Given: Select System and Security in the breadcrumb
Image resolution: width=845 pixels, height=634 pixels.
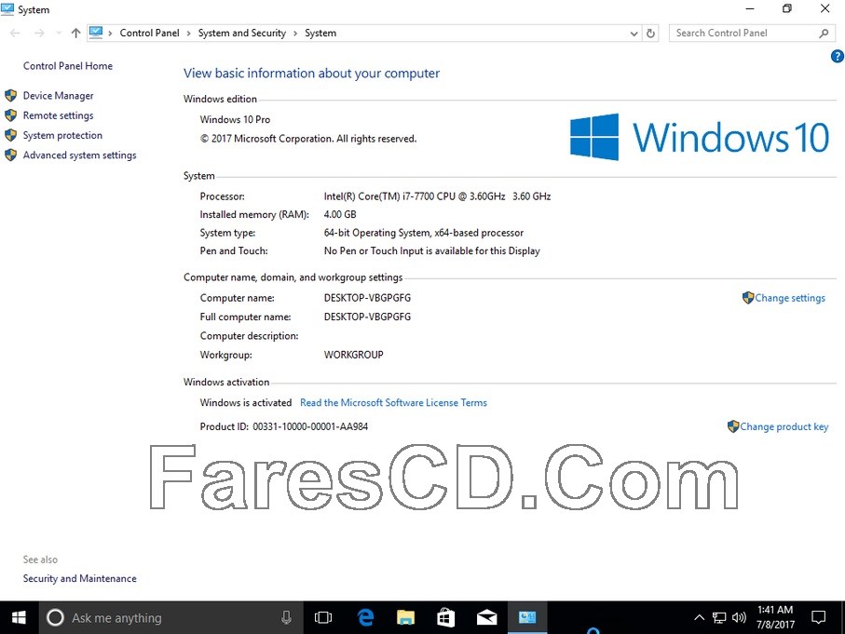Looking at the screenshot, I should coord(242,34).
